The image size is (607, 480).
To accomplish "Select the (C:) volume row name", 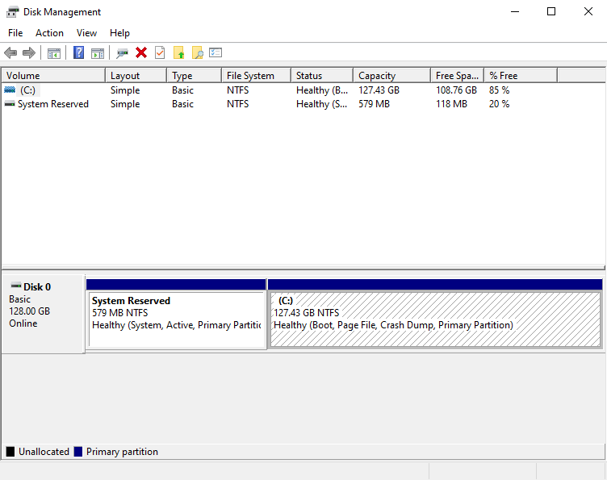I will coord(28,90).
